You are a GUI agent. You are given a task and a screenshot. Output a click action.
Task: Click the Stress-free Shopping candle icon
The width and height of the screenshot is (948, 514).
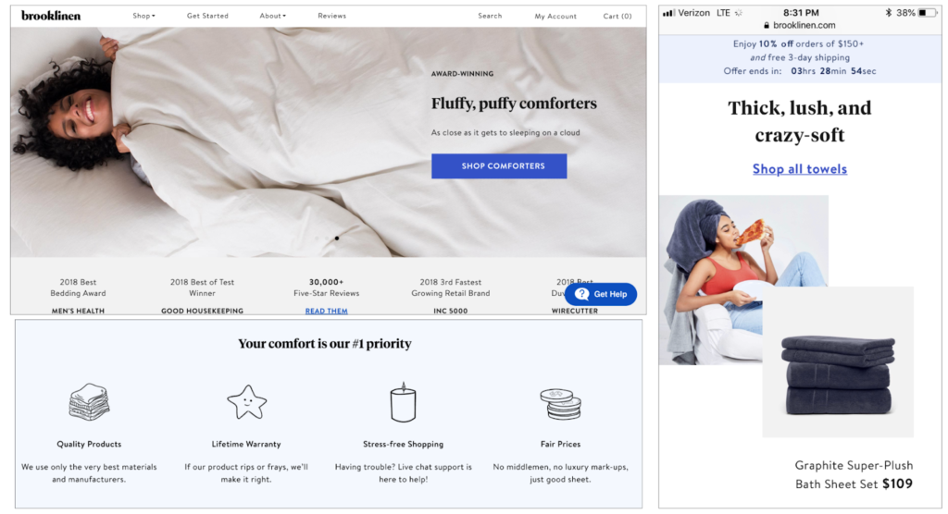point(404,402)
